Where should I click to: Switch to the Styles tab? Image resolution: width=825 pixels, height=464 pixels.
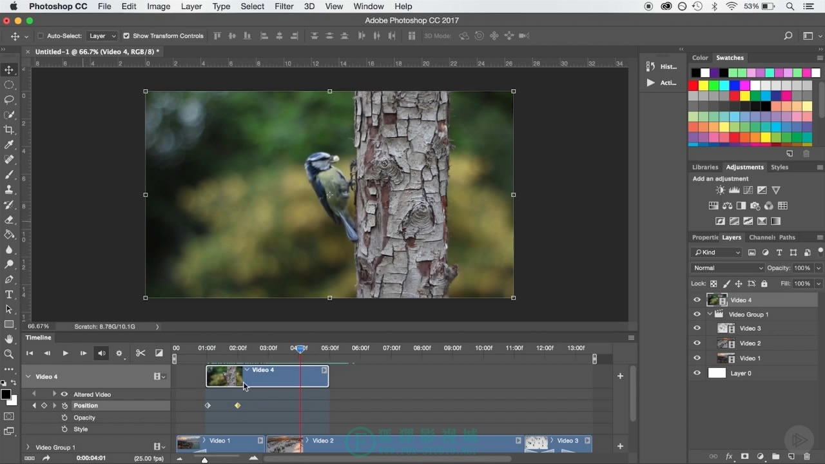pos(779,168)
